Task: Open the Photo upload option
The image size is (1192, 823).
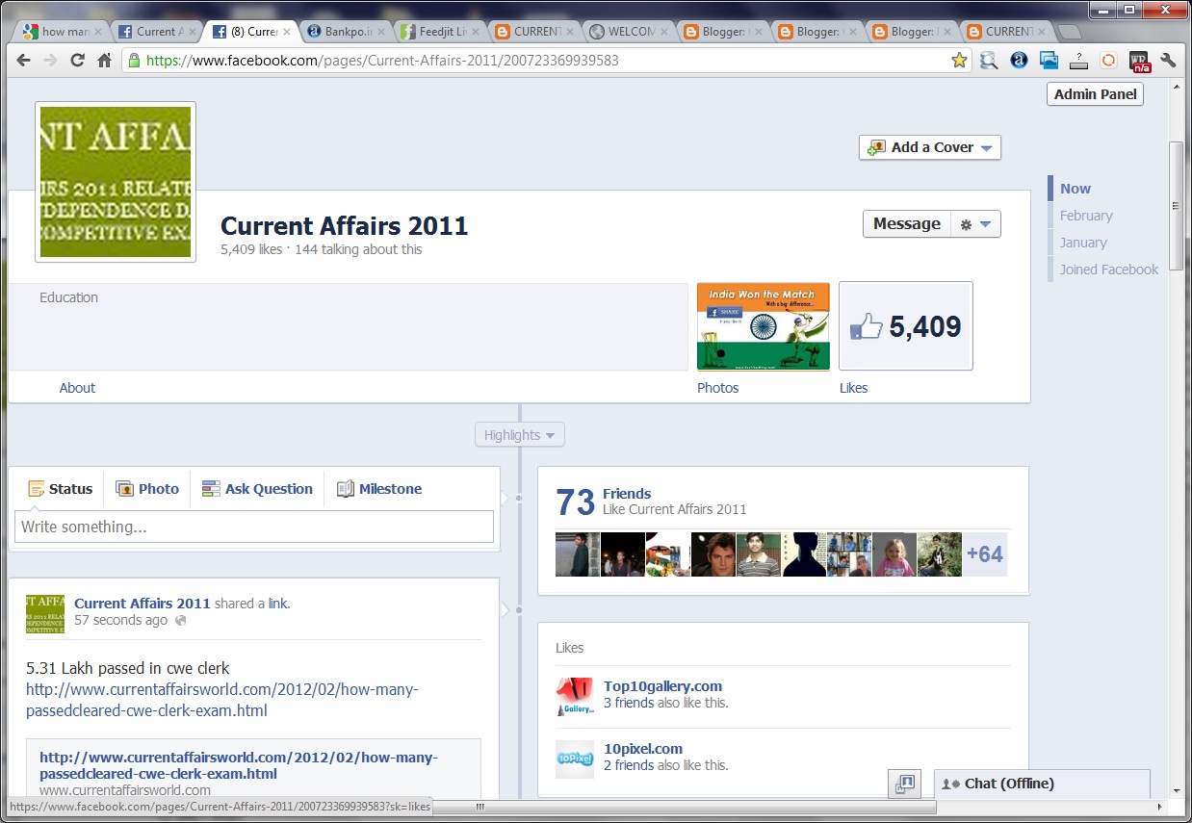Action: pos(125,488)
